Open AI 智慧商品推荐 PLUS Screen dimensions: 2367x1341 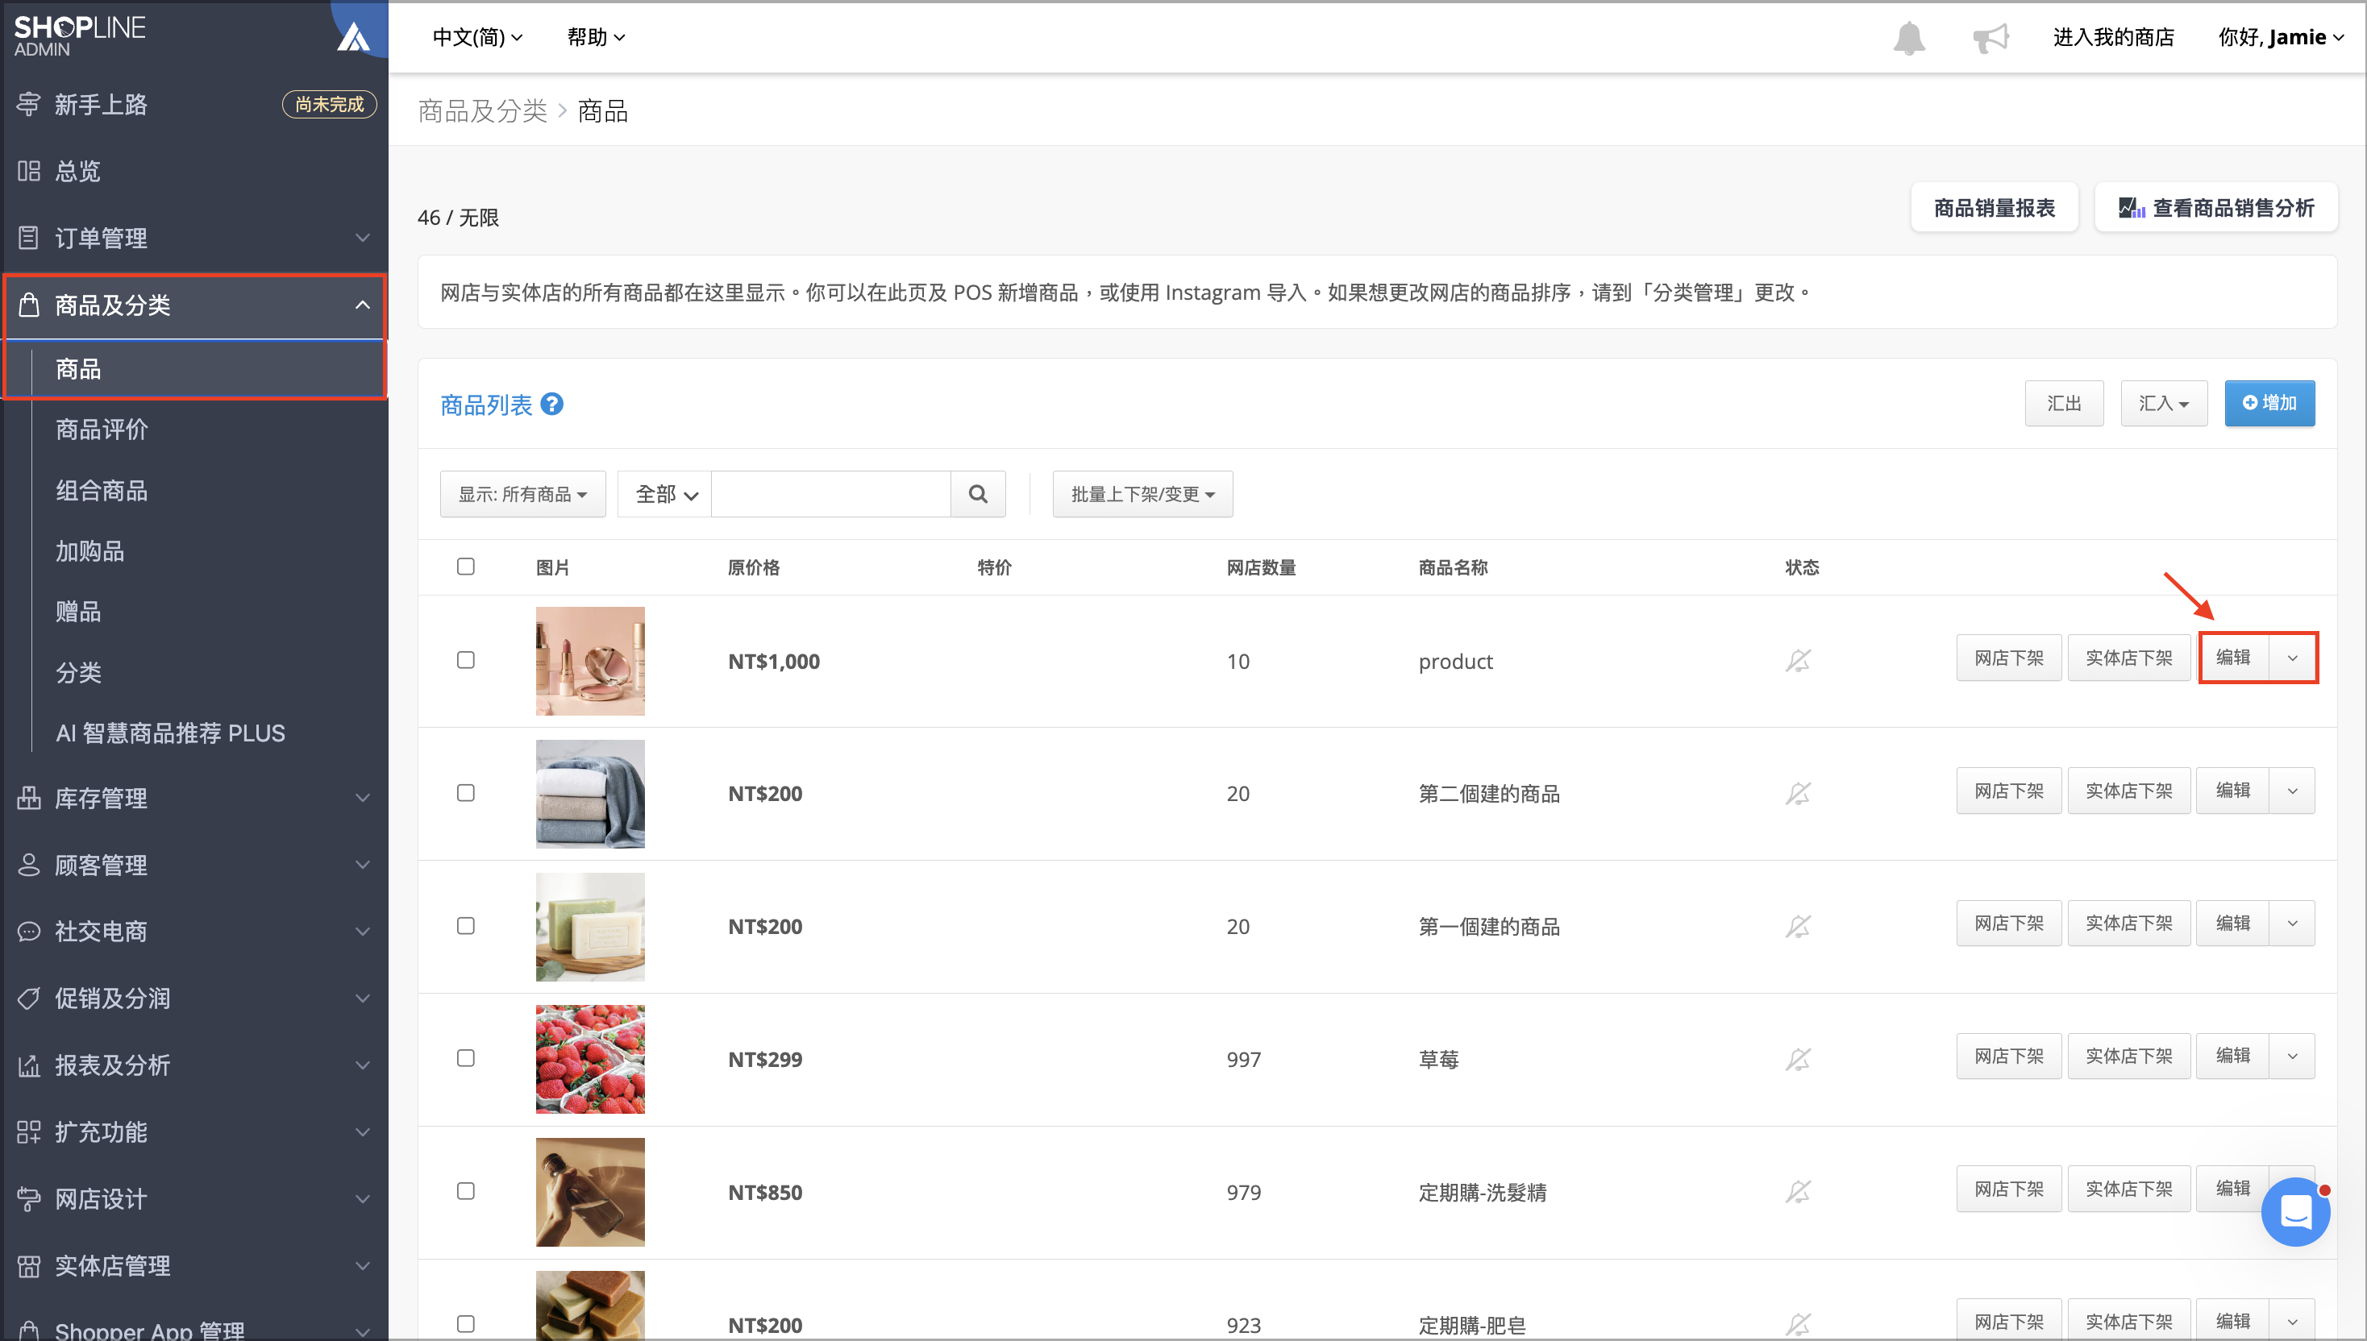(170, 733)
